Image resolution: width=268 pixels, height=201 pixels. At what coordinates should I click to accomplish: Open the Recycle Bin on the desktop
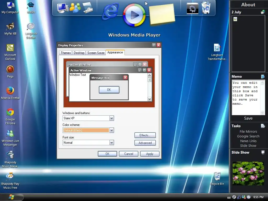coord(217,178)
